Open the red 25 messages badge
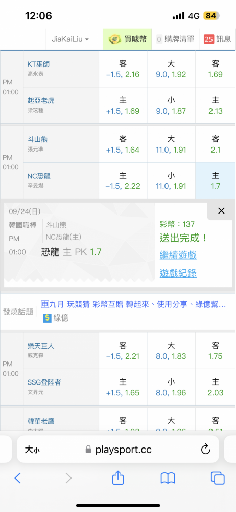 (208, 39)
